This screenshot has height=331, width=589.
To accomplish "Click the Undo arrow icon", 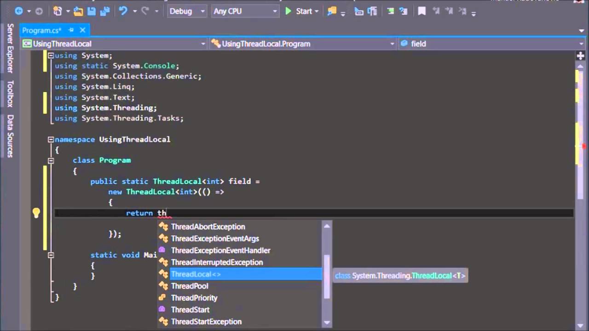I will 123,11.
